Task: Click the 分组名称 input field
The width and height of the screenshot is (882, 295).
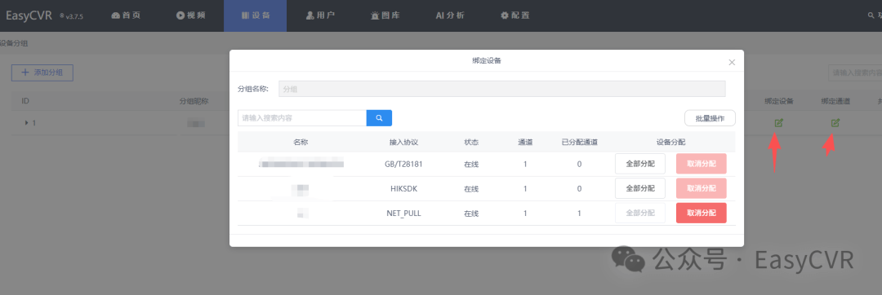Action: click(x=501, y=89)
